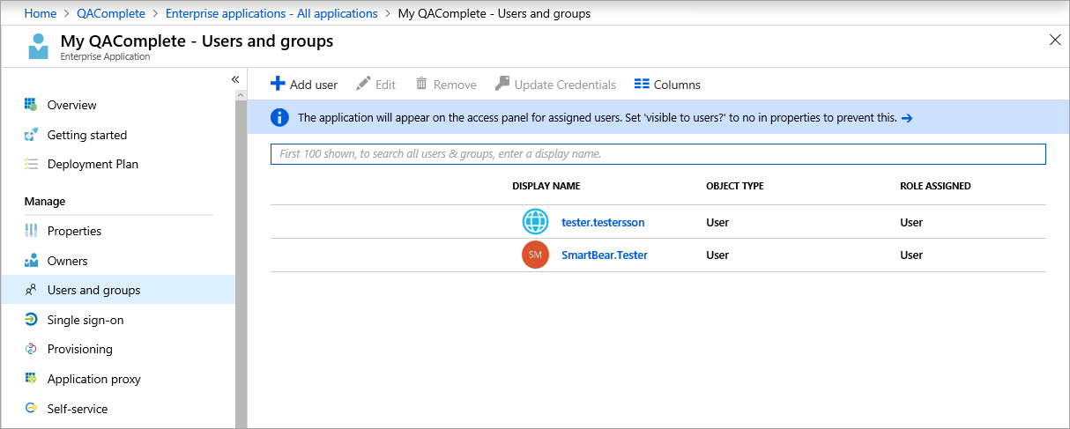Select Users and groups in sidebar
The image size is (1070, 429).
[93, 290]
